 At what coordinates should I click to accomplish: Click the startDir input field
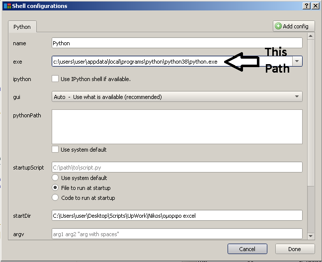click(177, 215)
